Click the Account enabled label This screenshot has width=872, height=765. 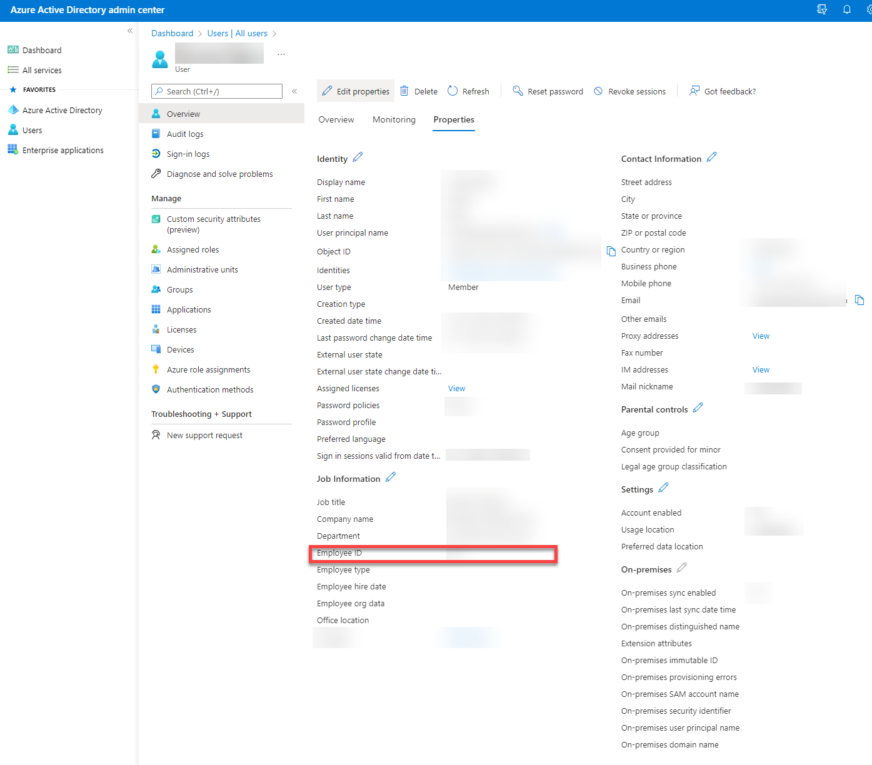coord(651,512)
